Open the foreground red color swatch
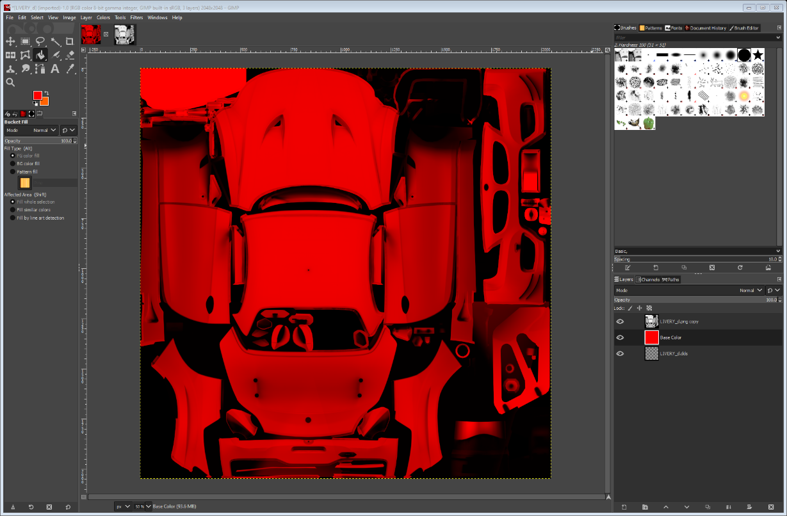The image size is (787, 516). (37, 95)
